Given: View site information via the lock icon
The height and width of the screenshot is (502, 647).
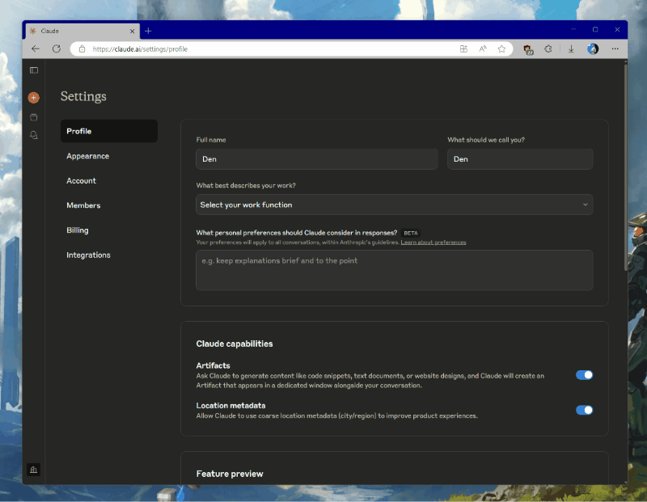Looking at the screenshot, I should tap(82, 49).
